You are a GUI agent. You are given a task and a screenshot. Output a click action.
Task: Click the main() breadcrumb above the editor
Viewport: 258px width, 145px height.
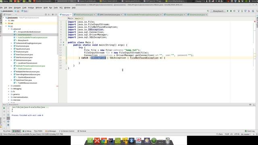coord(79,19)
